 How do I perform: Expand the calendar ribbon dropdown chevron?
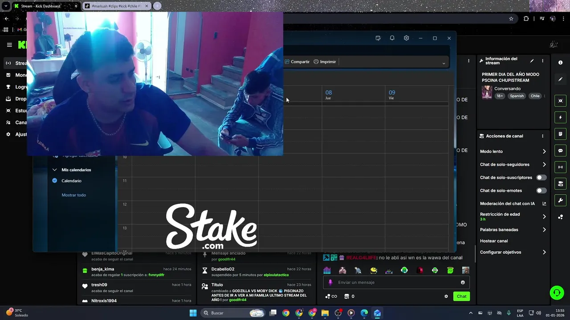(444, 63)
